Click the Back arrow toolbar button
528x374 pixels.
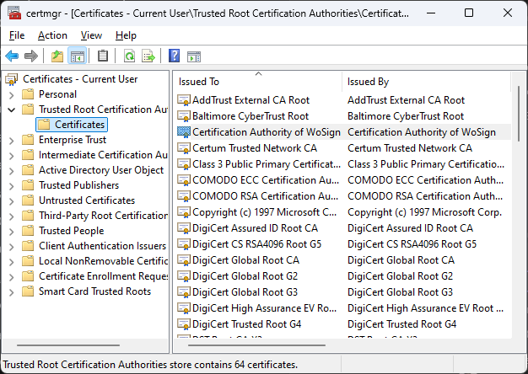[12, 56]
